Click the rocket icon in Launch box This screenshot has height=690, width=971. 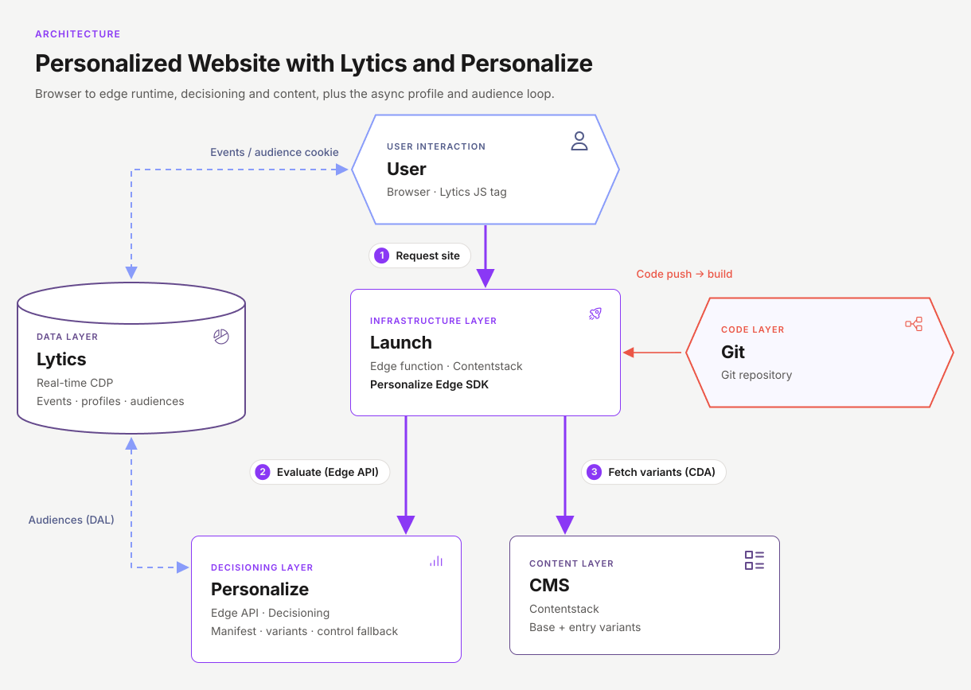coord(595,314)
